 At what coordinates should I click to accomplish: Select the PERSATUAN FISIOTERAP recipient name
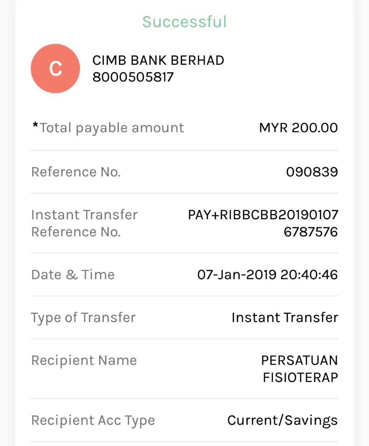pyautogui.click(x=300, y=369)
